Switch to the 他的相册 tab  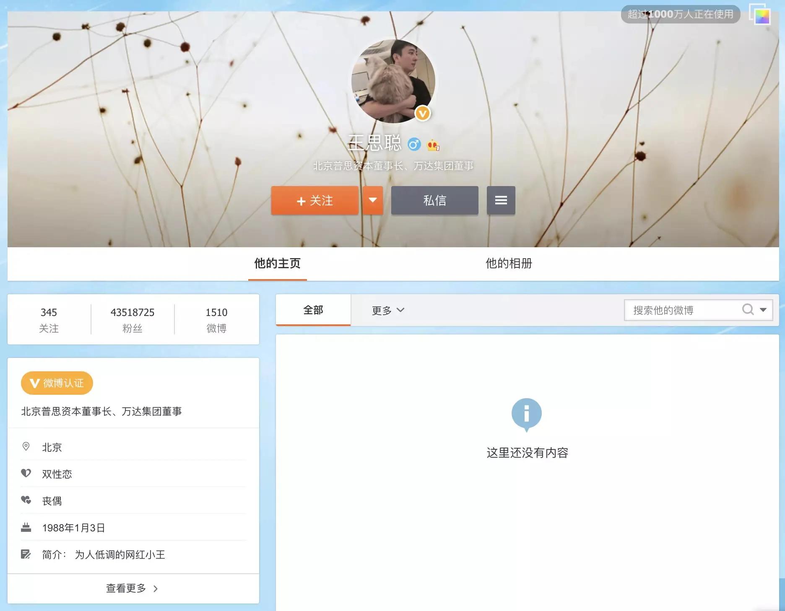click(509, 264)
